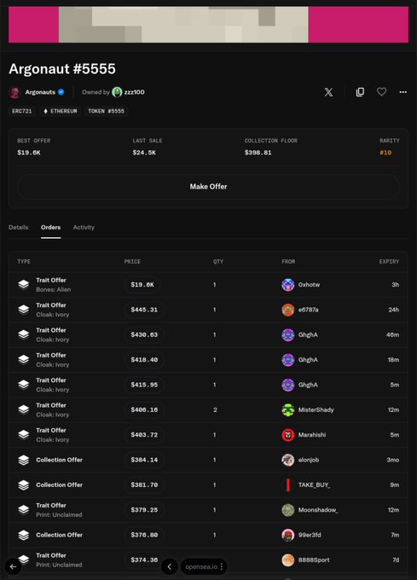Click 8888Sport avatar icon
This screenshot has height=580, width=417.
tap(288, 560)
